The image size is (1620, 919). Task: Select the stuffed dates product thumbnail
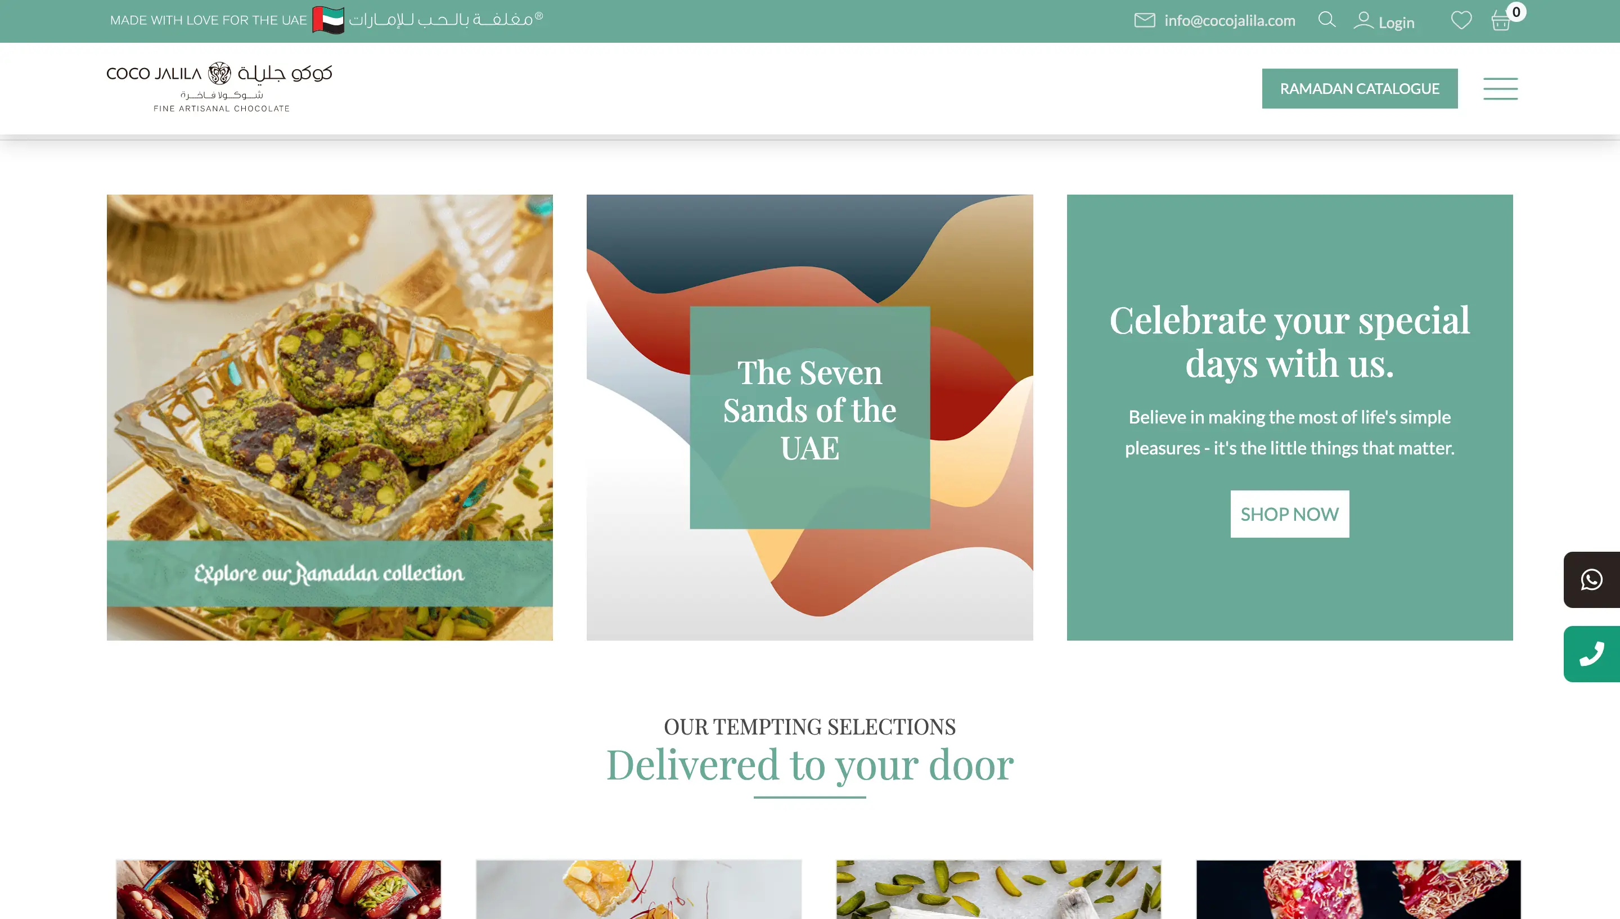point(278,889)
